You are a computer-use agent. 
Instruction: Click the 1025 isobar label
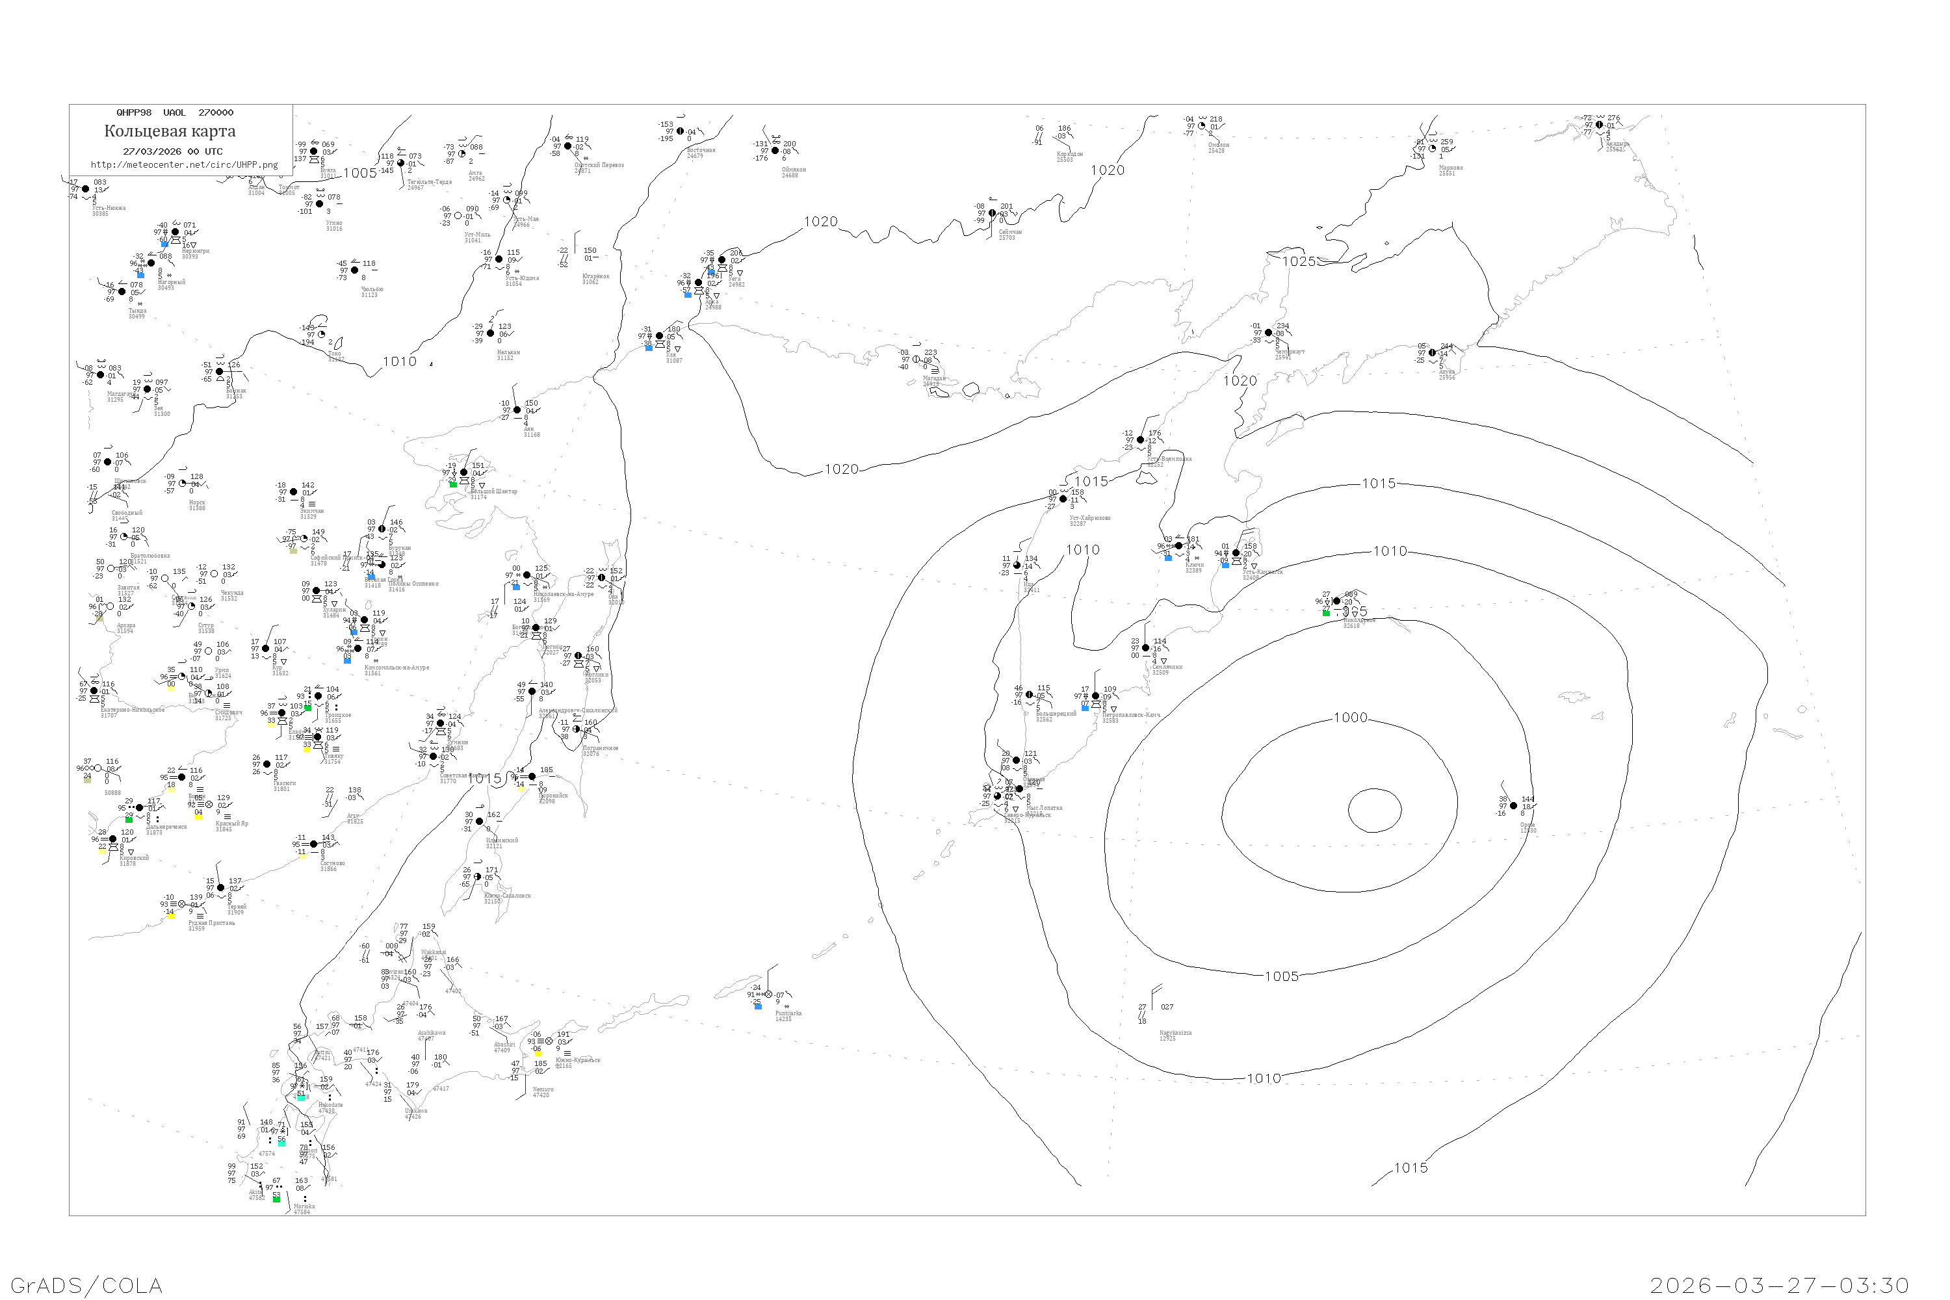1299,261
